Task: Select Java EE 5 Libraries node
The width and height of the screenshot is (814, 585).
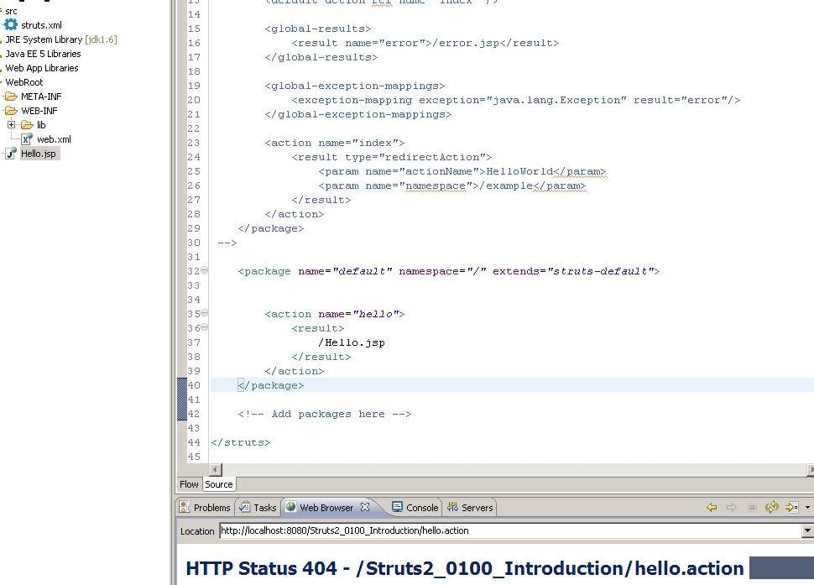Action: [x=43, y=54]
